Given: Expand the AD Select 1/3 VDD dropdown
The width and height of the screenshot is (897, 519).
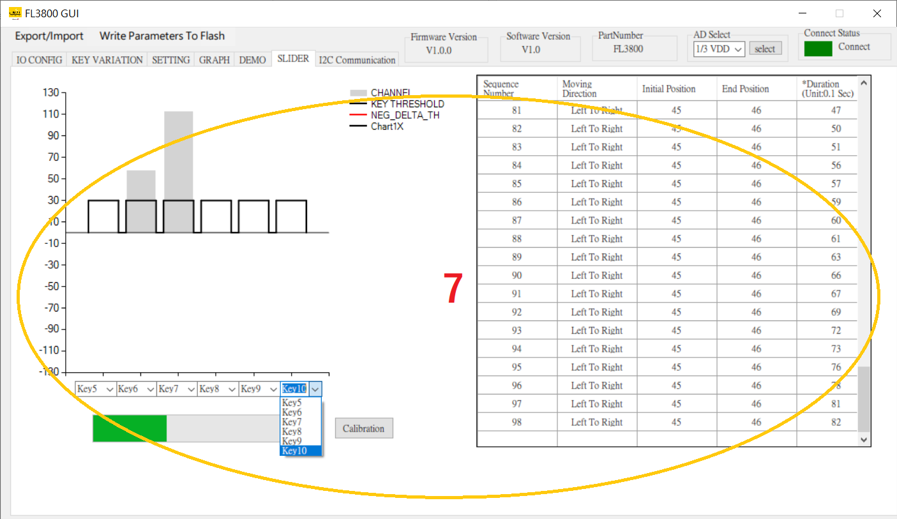Looking at the screenshot, I should (719, 49).
